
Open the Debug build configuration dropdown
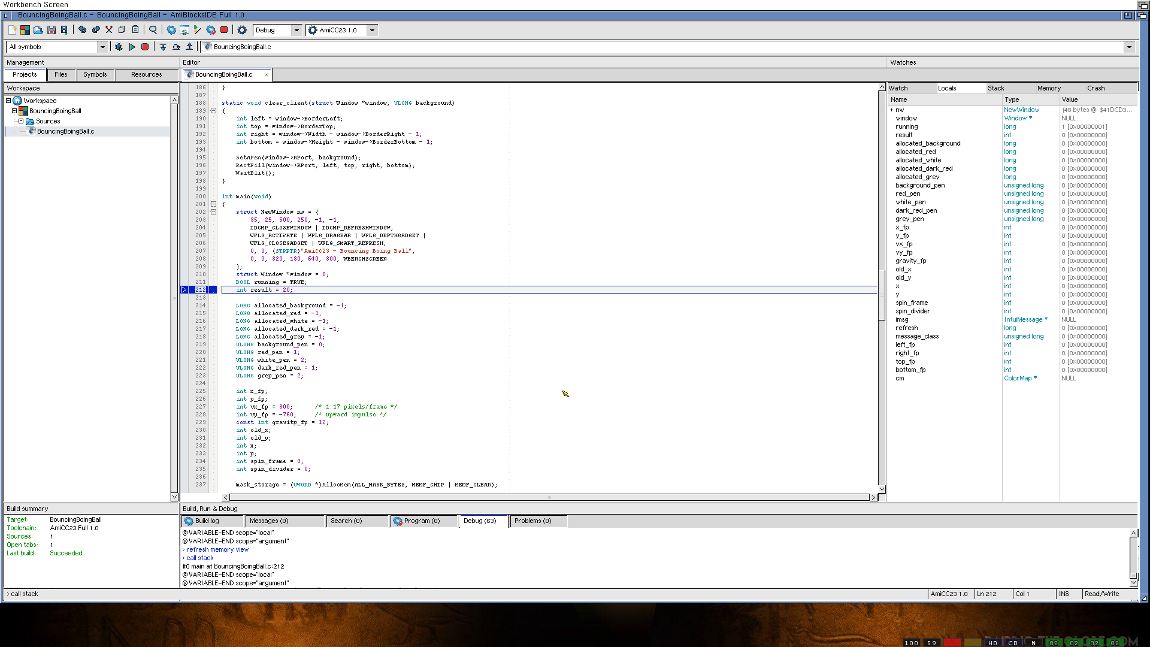(296, 30)
